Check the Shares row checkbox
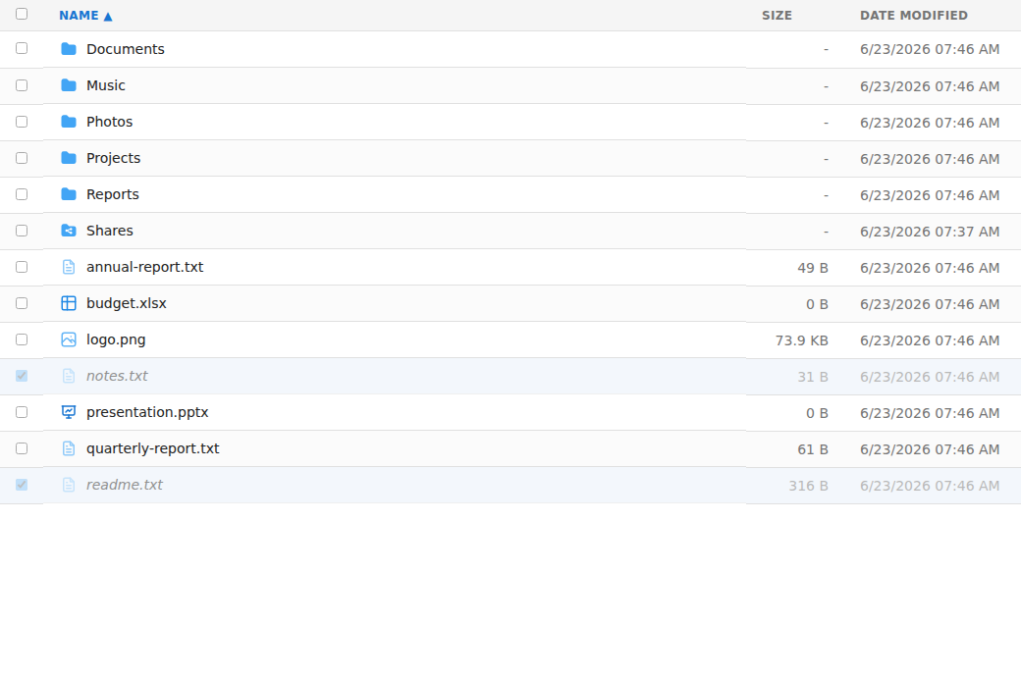Screen dimensions: 1021x678 coord(22,231)
